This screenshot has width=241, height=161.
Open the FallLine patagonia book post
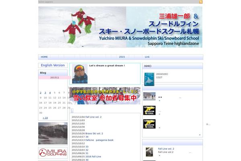100,140
